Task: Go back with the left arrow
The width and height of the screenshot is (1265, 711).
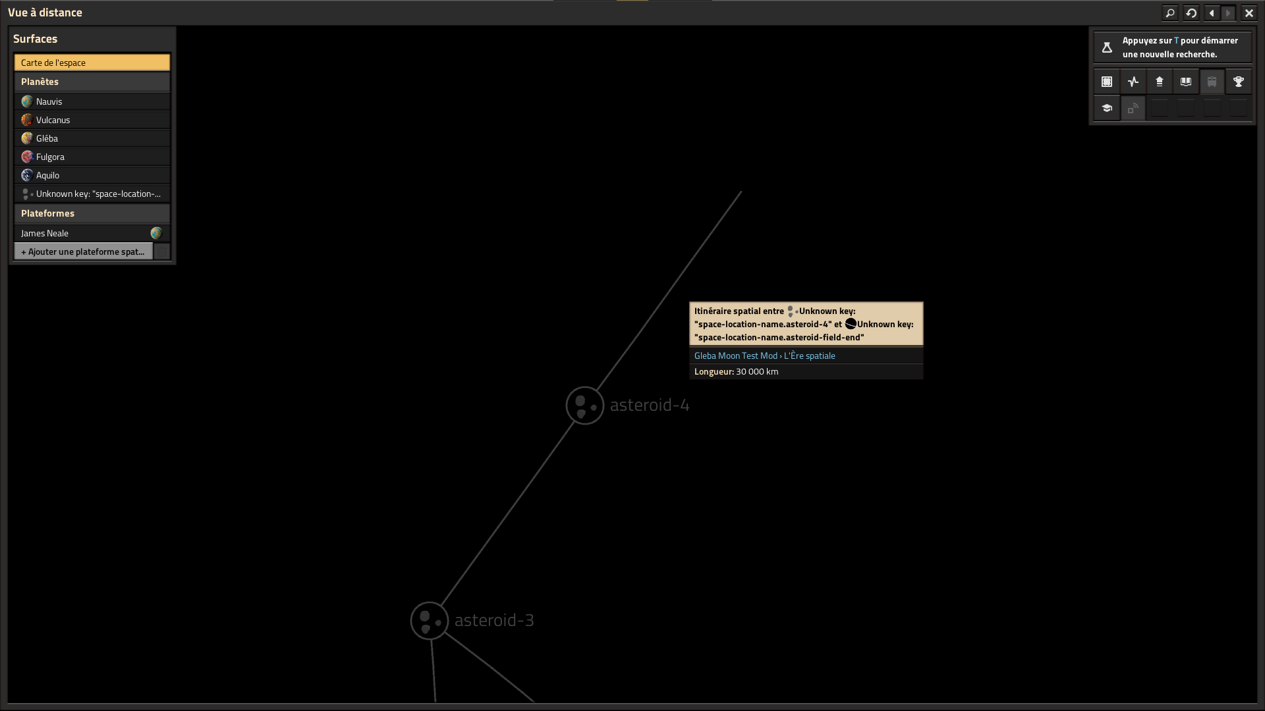Action: [1212, 13]
